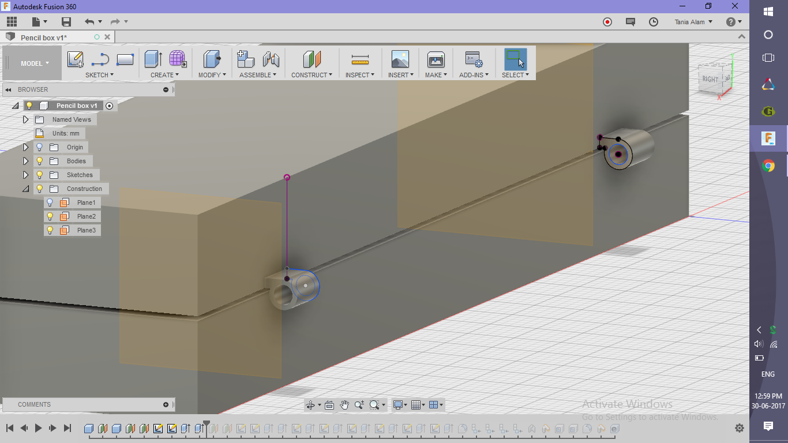
Task: Close the Pencil box v1* document tab
Action: pos(107,37)
